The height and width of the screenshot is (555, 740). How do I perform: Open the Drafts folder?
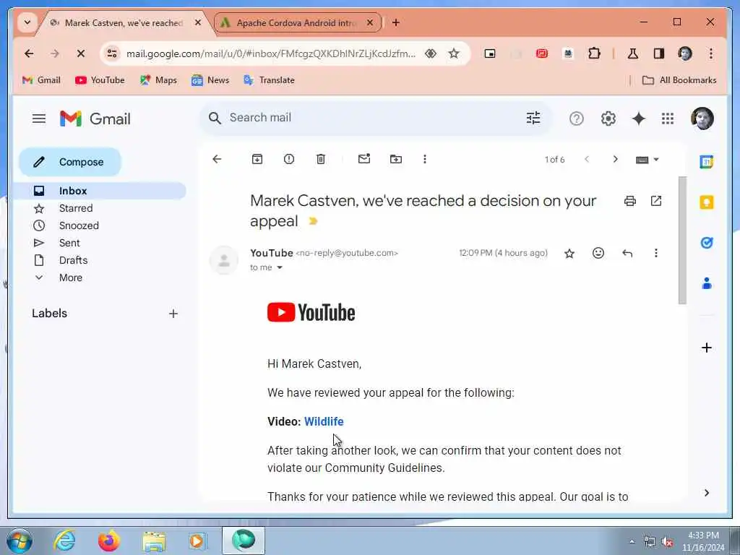73,260
